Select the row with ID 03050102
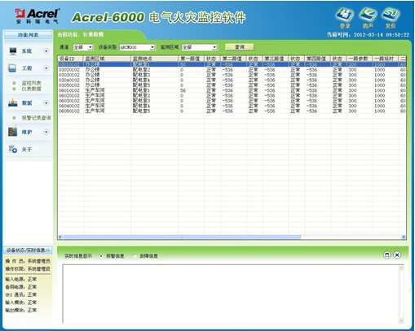This screenshot has width=415, height=331. (232, 85)
